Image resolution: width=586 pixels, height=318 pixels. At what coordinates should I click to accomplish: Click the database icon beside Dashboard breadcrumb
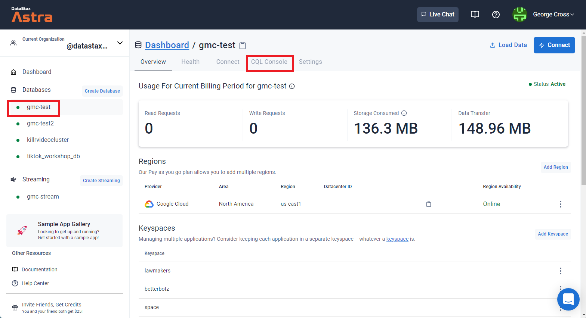[x=138, y=45]
